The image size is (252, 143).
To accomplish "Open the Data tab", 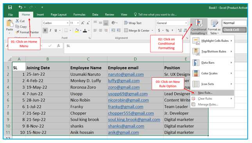I will coord(95,14).
